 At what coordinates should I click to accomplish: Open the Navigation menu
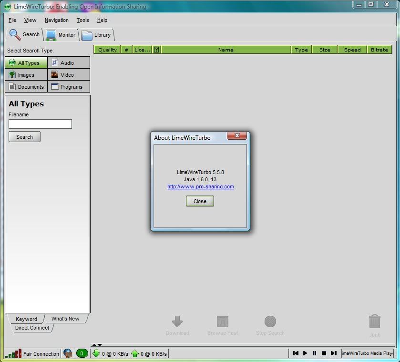click(56, 20)
